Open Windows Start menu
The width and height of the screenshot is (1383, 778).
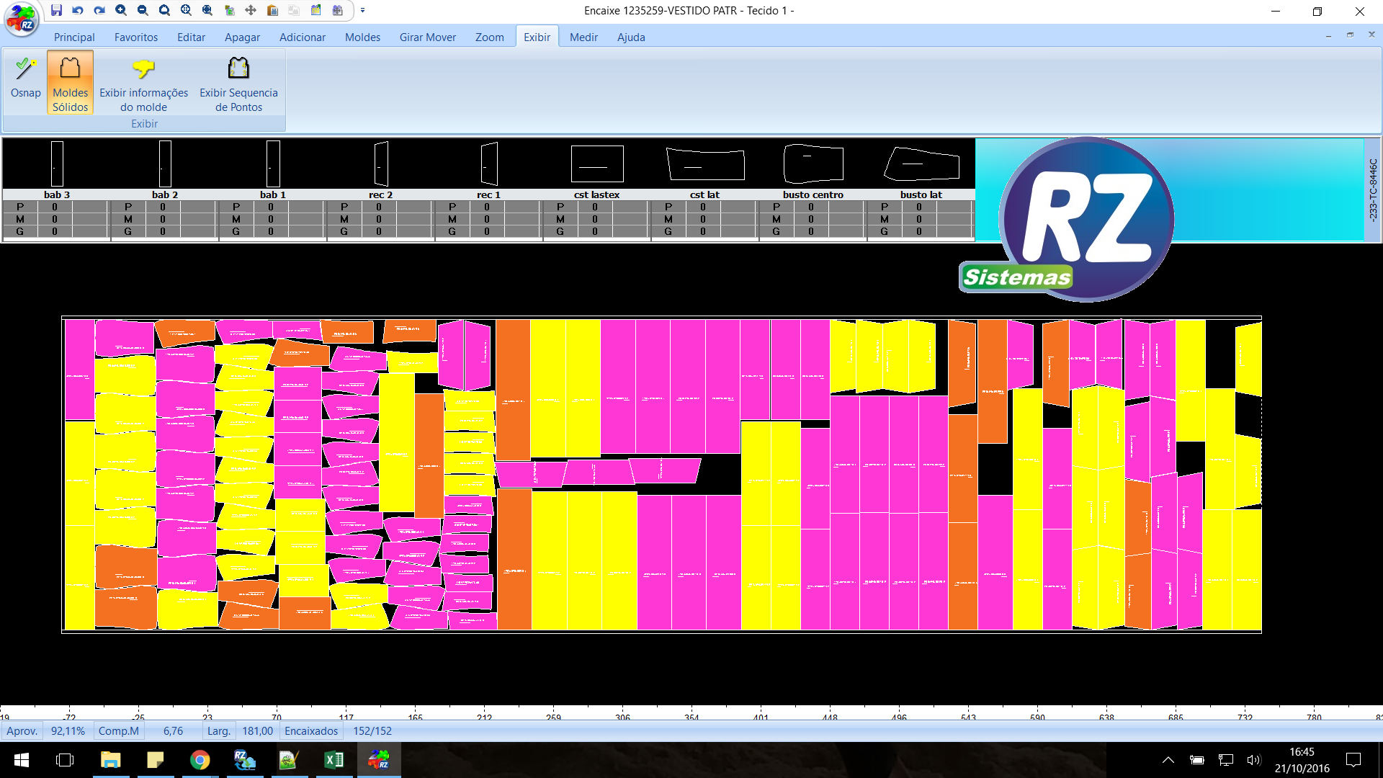click(x=22, y=760)
